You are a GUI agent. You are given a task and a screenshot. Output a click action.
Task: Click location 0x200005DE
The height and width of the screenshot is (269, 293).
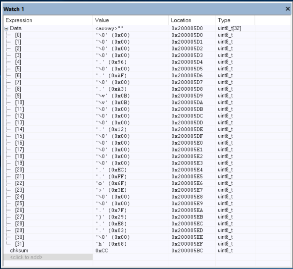point(187,129)
